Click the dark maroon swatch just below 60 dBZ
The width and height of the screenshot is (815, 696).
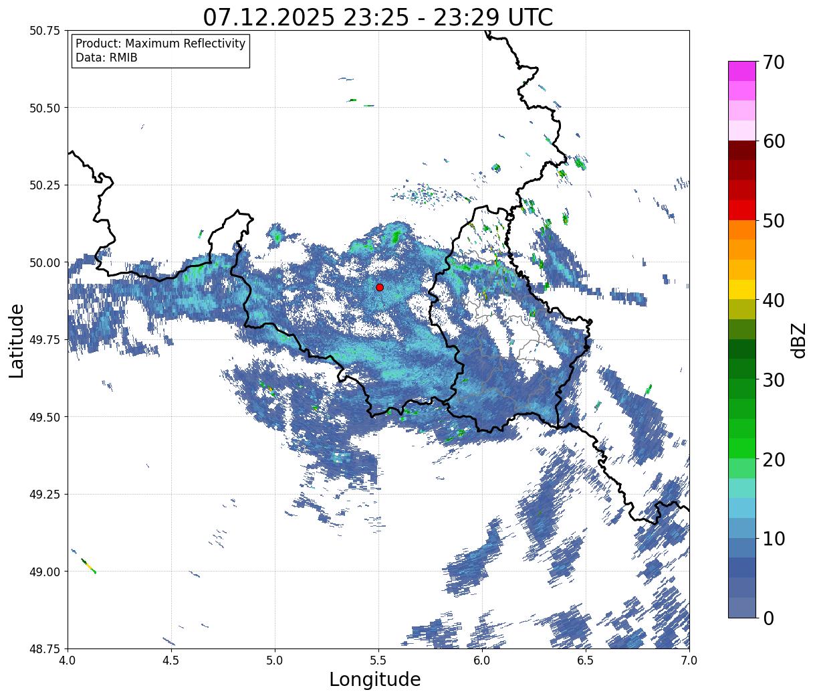tap(742, 151)
